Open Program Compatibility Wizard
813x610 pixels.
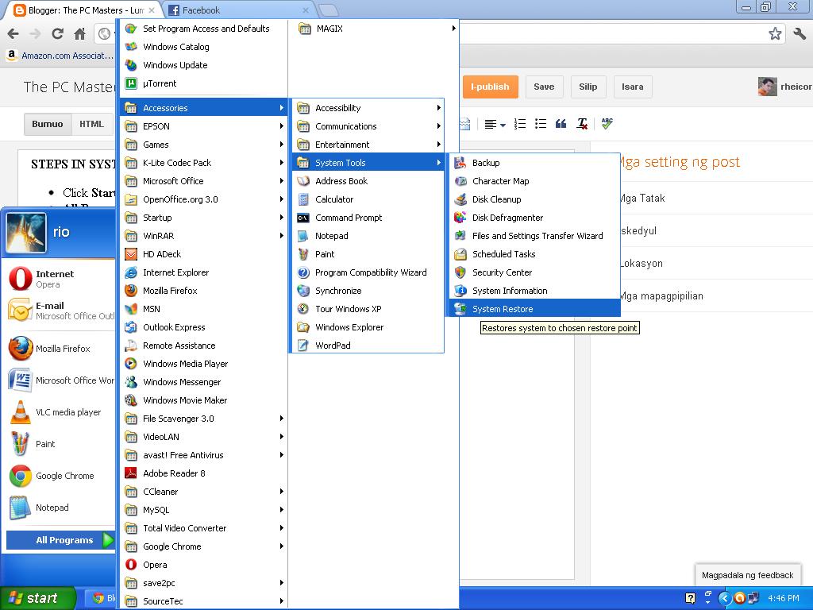click(x=368, y=272)
